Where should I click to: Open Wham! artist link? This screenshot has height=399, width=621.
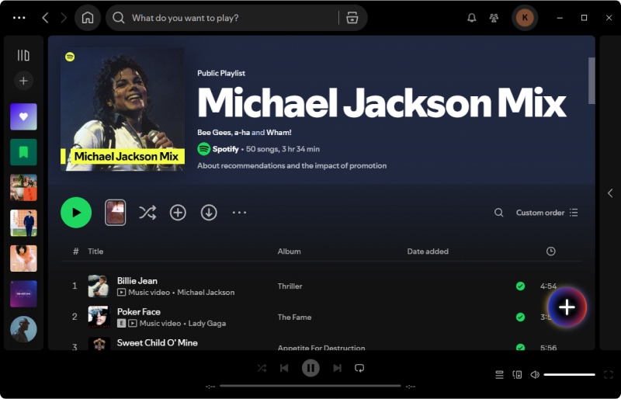pos(279,132)
